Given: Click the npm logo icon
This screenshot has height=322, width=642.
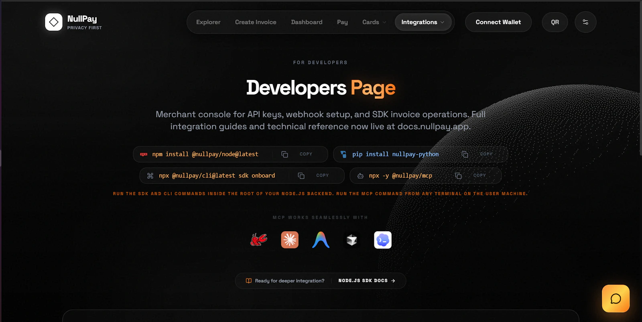Looking at the screenshot, I should [x=144, y=154].
